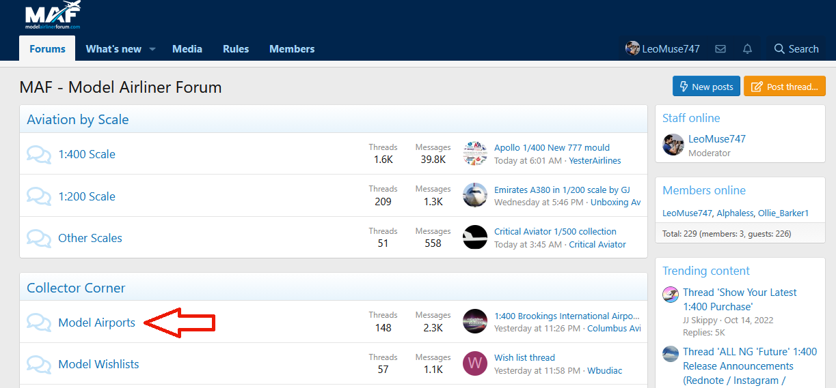Screen dimensions: 836x388
Task: Expand the What's new dropdown arrow
Action: [x=152, y=49]
